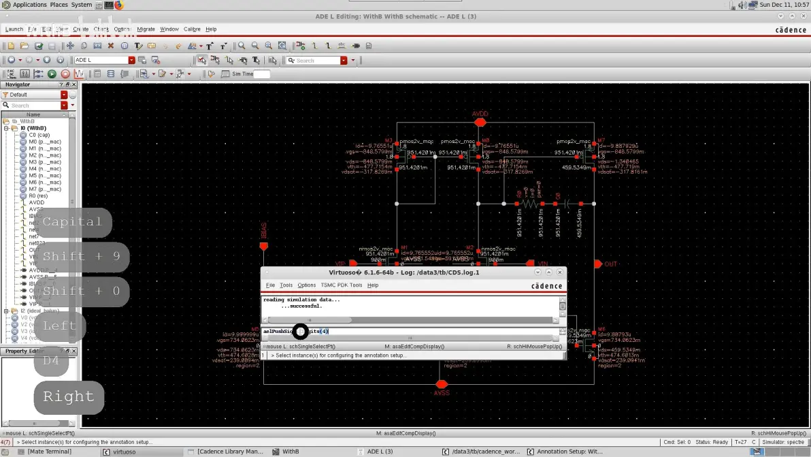811x457 pixels.
Task: Expand the I2 (ideal_balun) tree node
Action: click(x=6, y=311)
